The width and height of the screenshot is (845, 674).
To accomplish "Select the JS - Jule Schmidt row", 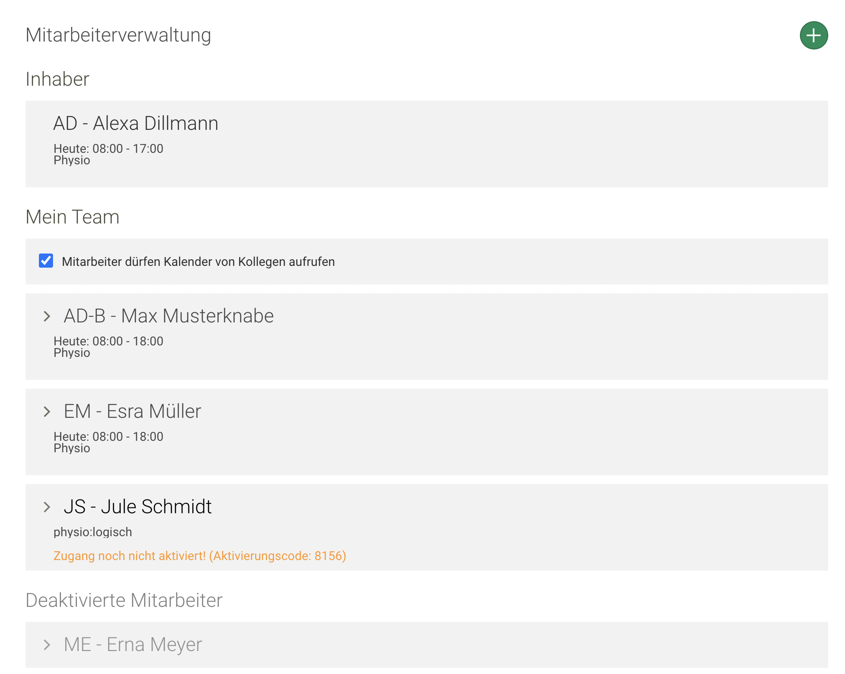I will (x=139, y=507).
